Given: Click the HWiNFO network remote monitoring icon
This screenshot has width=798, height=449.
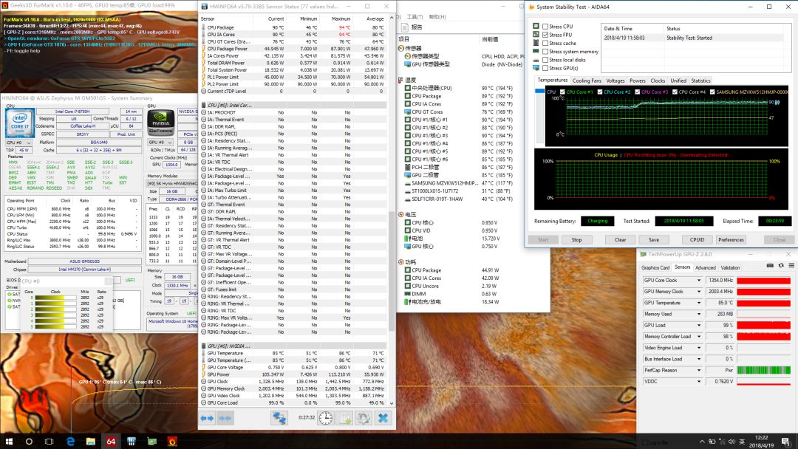Looking at the screenshot, I should [x=279, y=418].
